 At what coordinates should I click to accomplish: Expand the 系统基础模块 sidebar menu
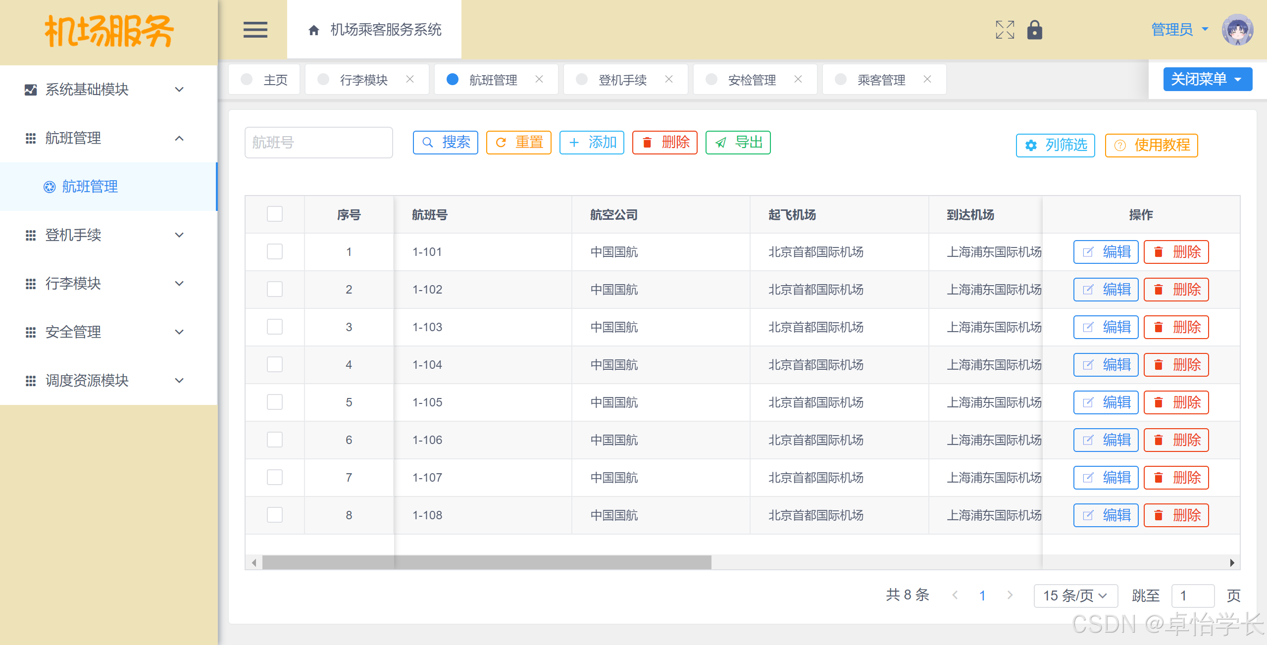(108, 90)
